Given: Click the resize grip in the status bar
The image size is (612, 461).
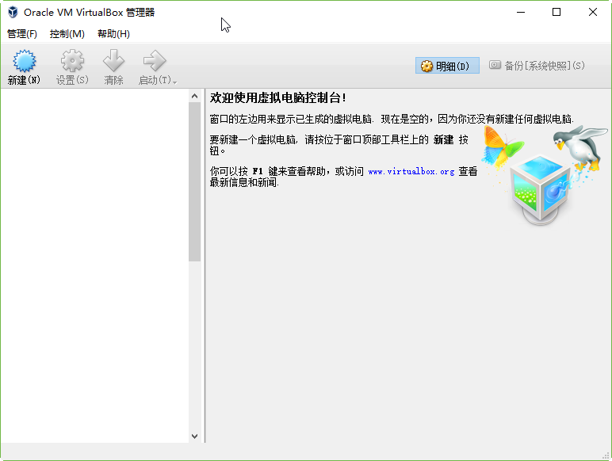Looking at the screenshot, I should 606,455.
